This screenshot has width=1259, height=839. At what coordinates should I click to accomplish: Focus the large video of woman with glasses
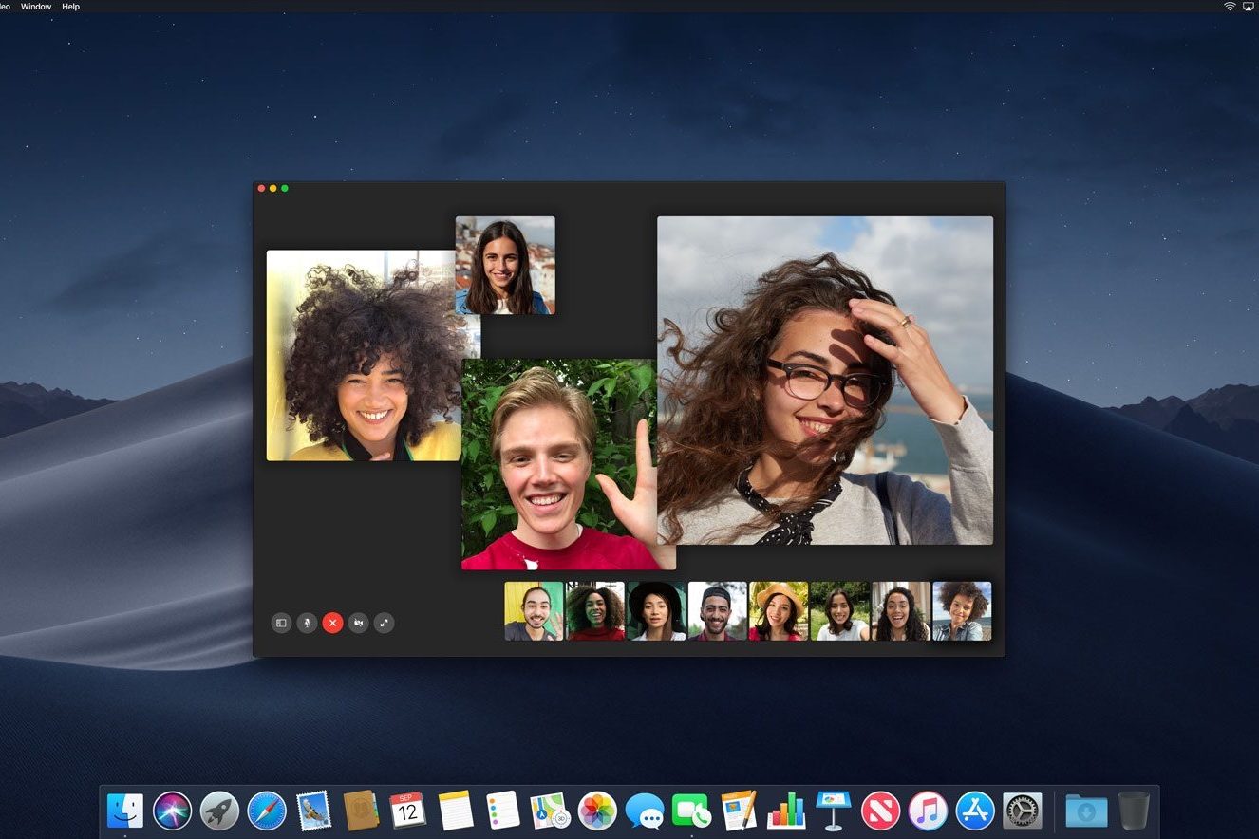(824, 380)
